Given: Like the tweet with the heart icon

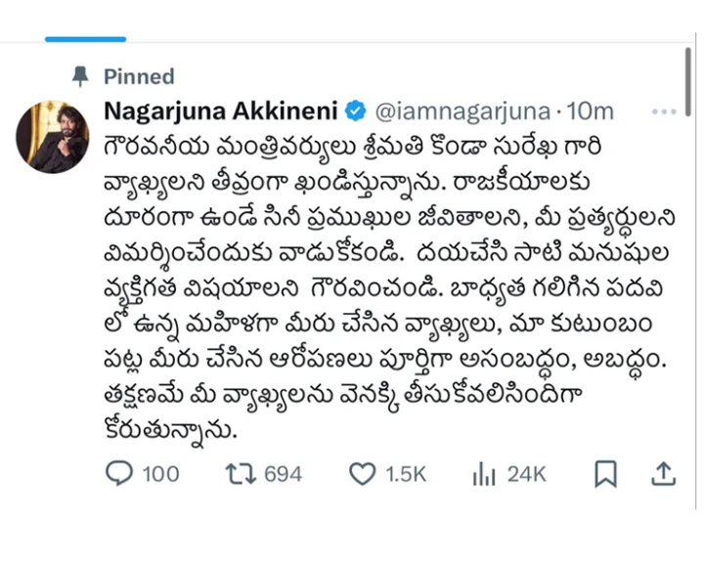Looking at the screenshot, I should (x=363, y=474).
